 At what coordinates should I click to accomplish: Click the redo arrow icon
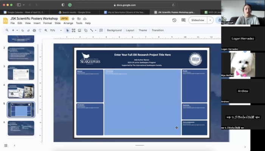(28, 30)
